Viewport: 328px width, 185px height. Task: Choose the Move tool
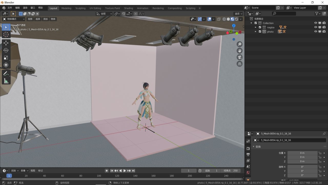pyautogui.click(x=6, y=43)
